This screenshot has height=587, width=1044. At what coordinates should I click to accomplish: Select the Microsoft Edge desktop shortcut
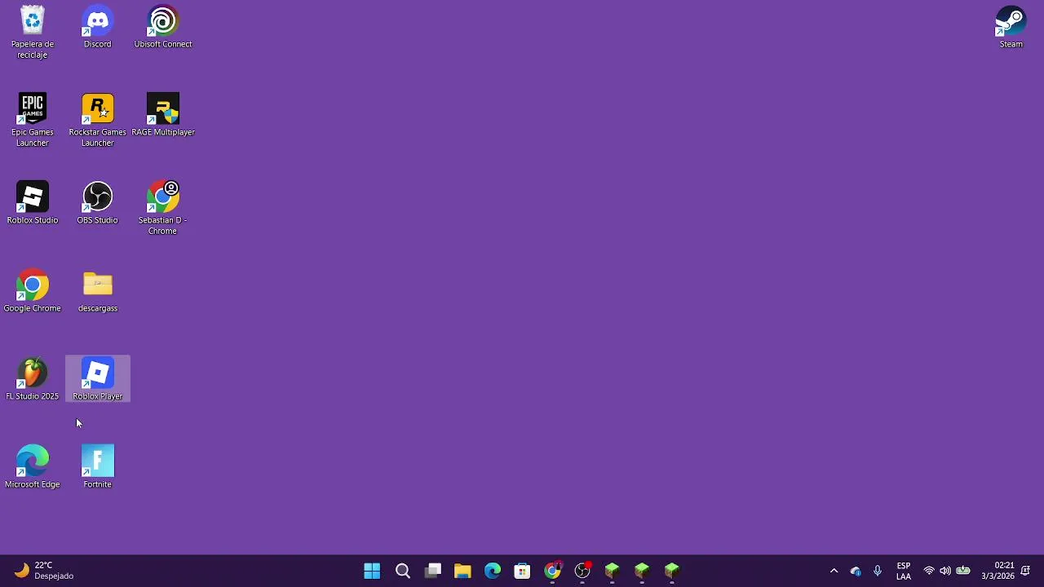[33, 467]
